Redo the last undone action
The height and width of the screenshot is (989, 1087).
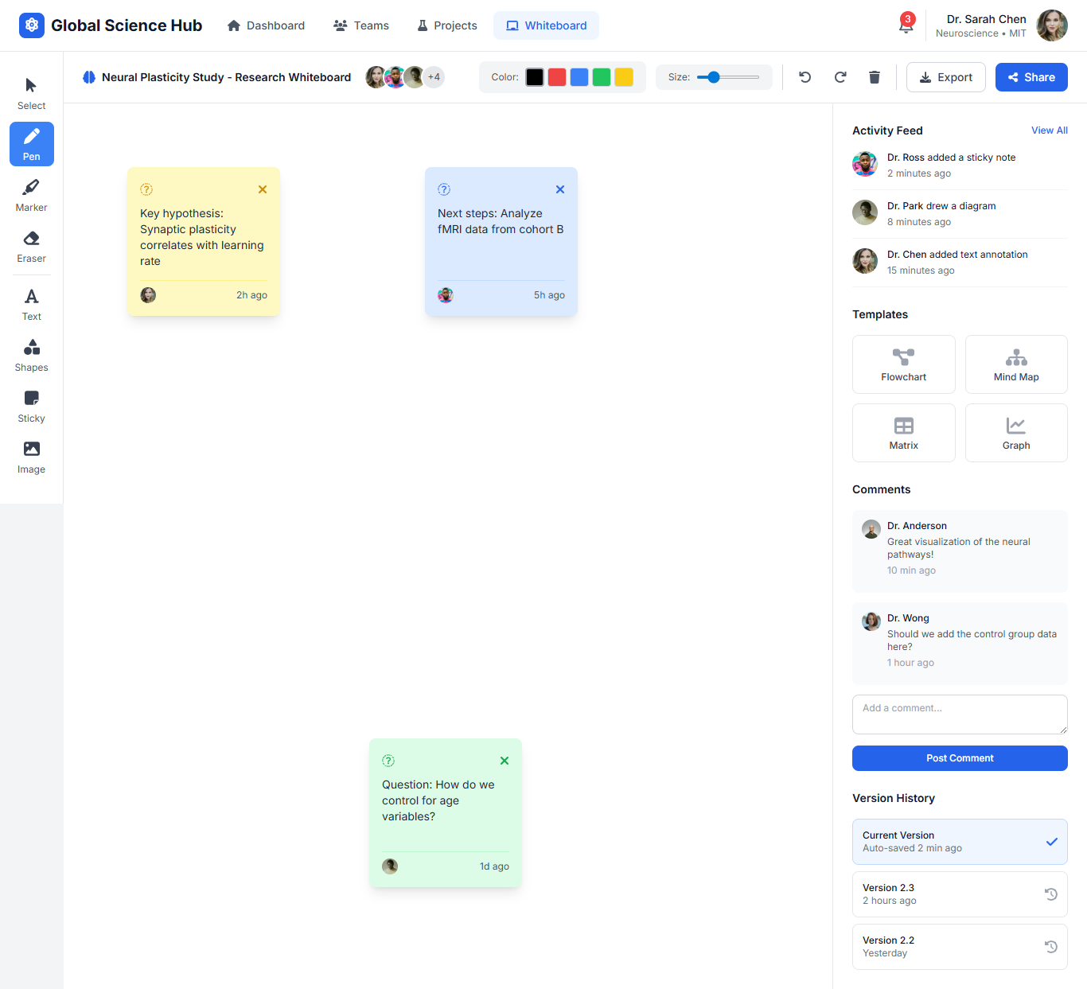click(840, 77)
